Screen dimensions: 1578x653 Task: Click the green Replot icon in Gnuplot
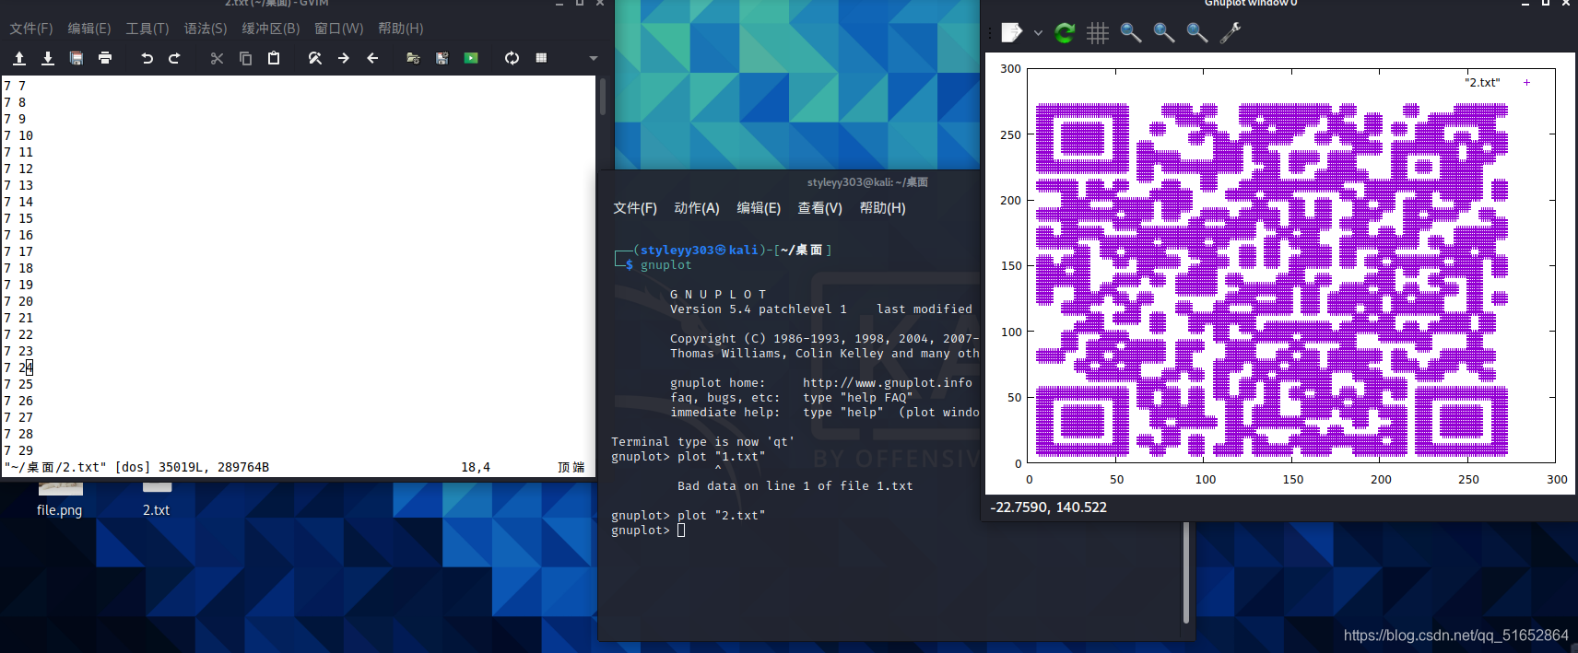[1065, 33]
